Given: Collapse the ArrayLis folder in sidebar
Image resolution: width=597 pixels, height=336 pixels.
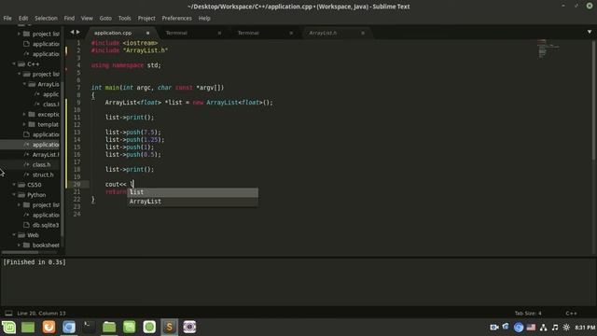Looking at the screenshot, I should (x=24, y=84).
